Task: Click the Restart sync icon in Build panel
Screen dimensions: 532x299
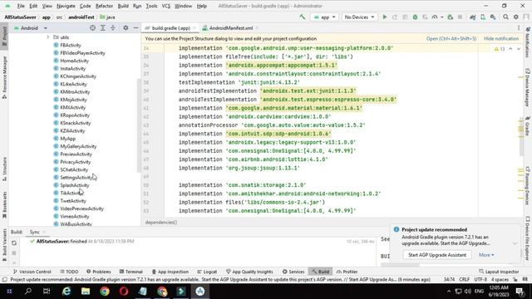Action: tap(14, 243)
